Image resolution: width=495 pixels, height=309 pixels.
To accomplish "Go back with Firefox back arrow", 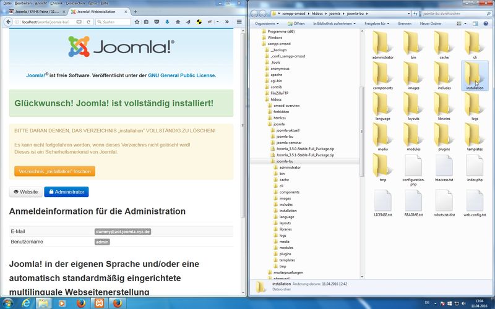I will (x=8, y=22).
